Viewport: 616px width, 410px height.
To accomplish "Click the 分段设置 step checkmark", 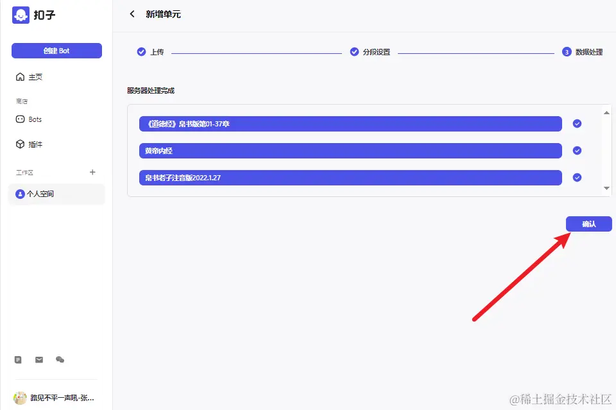I will click(x=354, y=52).
